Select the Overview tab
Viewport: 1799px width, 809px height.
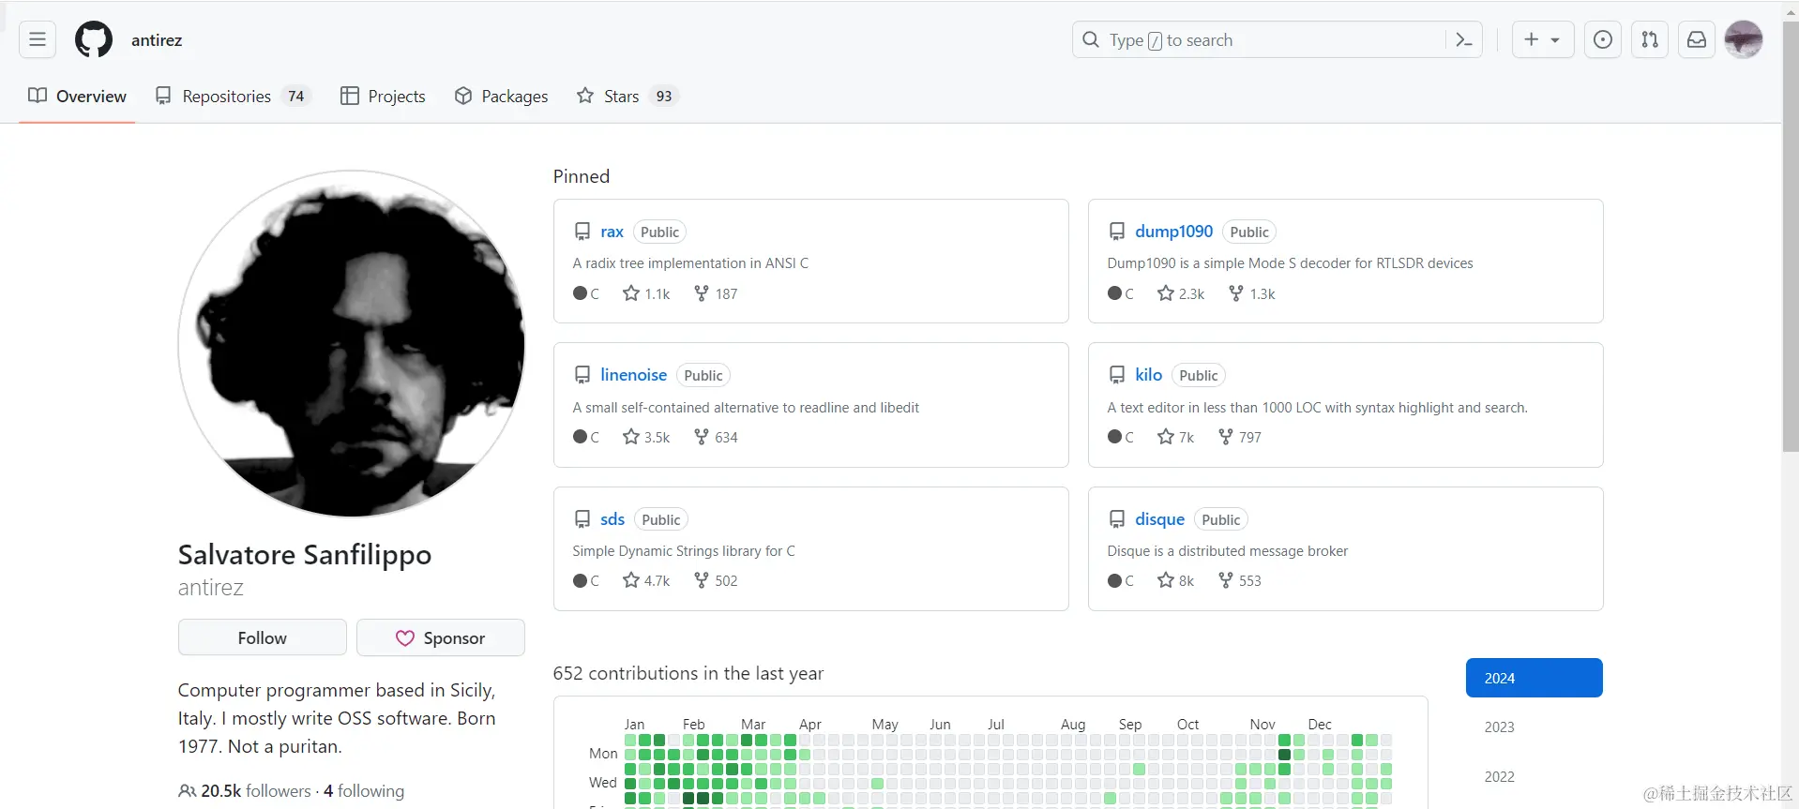click(x=77, y=96)
